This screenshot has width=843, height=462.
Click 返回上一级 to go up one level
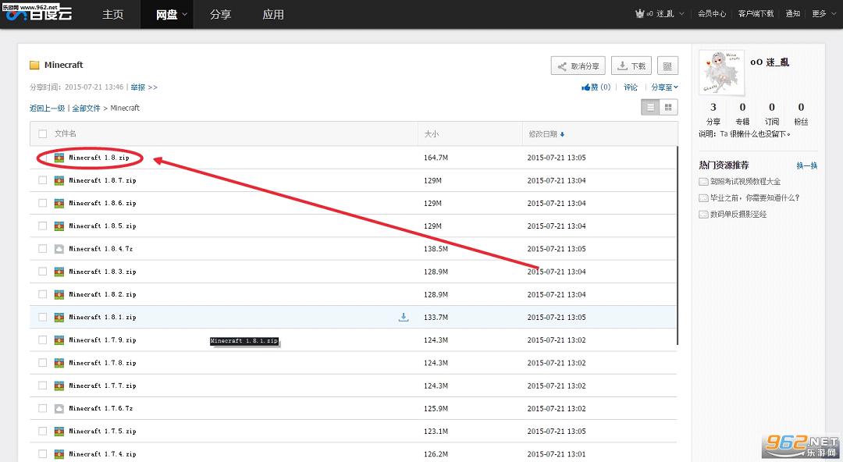[x=48, y=108]
